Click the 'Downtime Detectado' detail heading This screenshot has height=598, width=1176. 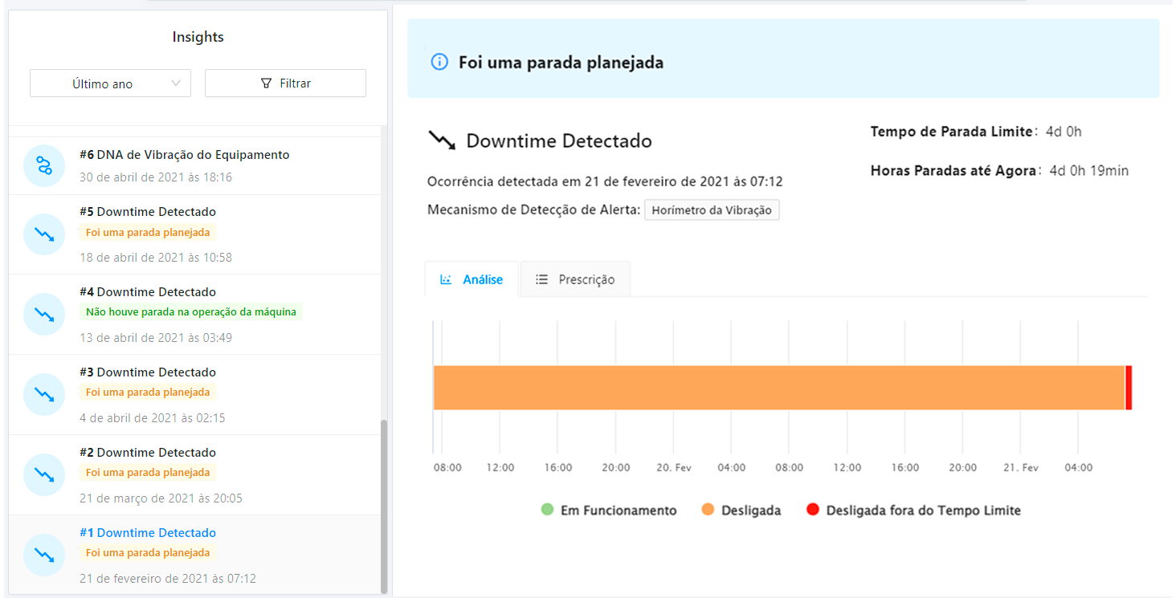(559, 141)
